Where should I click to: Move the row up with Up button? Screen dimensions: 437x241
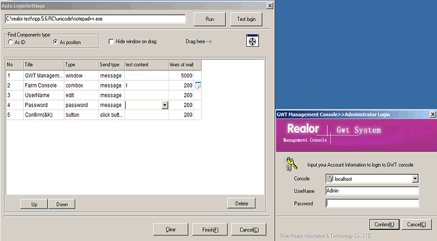34,204
